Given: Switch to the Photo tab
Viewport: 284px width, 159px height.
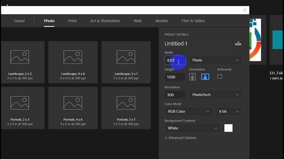Looking at the screenshot, I should tap(49, 21).
